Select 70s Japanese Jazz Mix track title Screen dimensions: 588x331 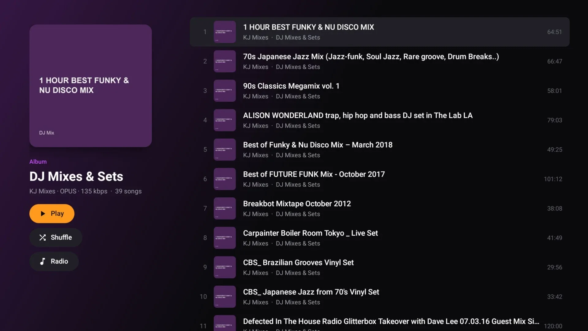pos(371,57)
